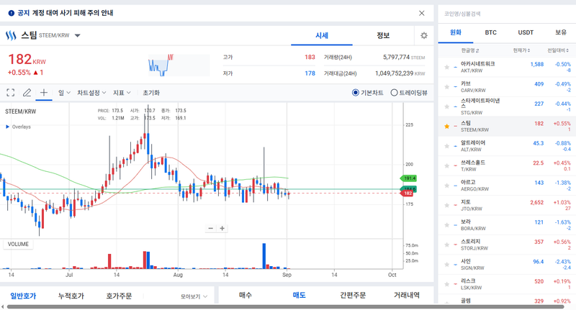Toggle favorite star for 아카시네트워크
Screen dimensions: 576x310
(446, 67)
